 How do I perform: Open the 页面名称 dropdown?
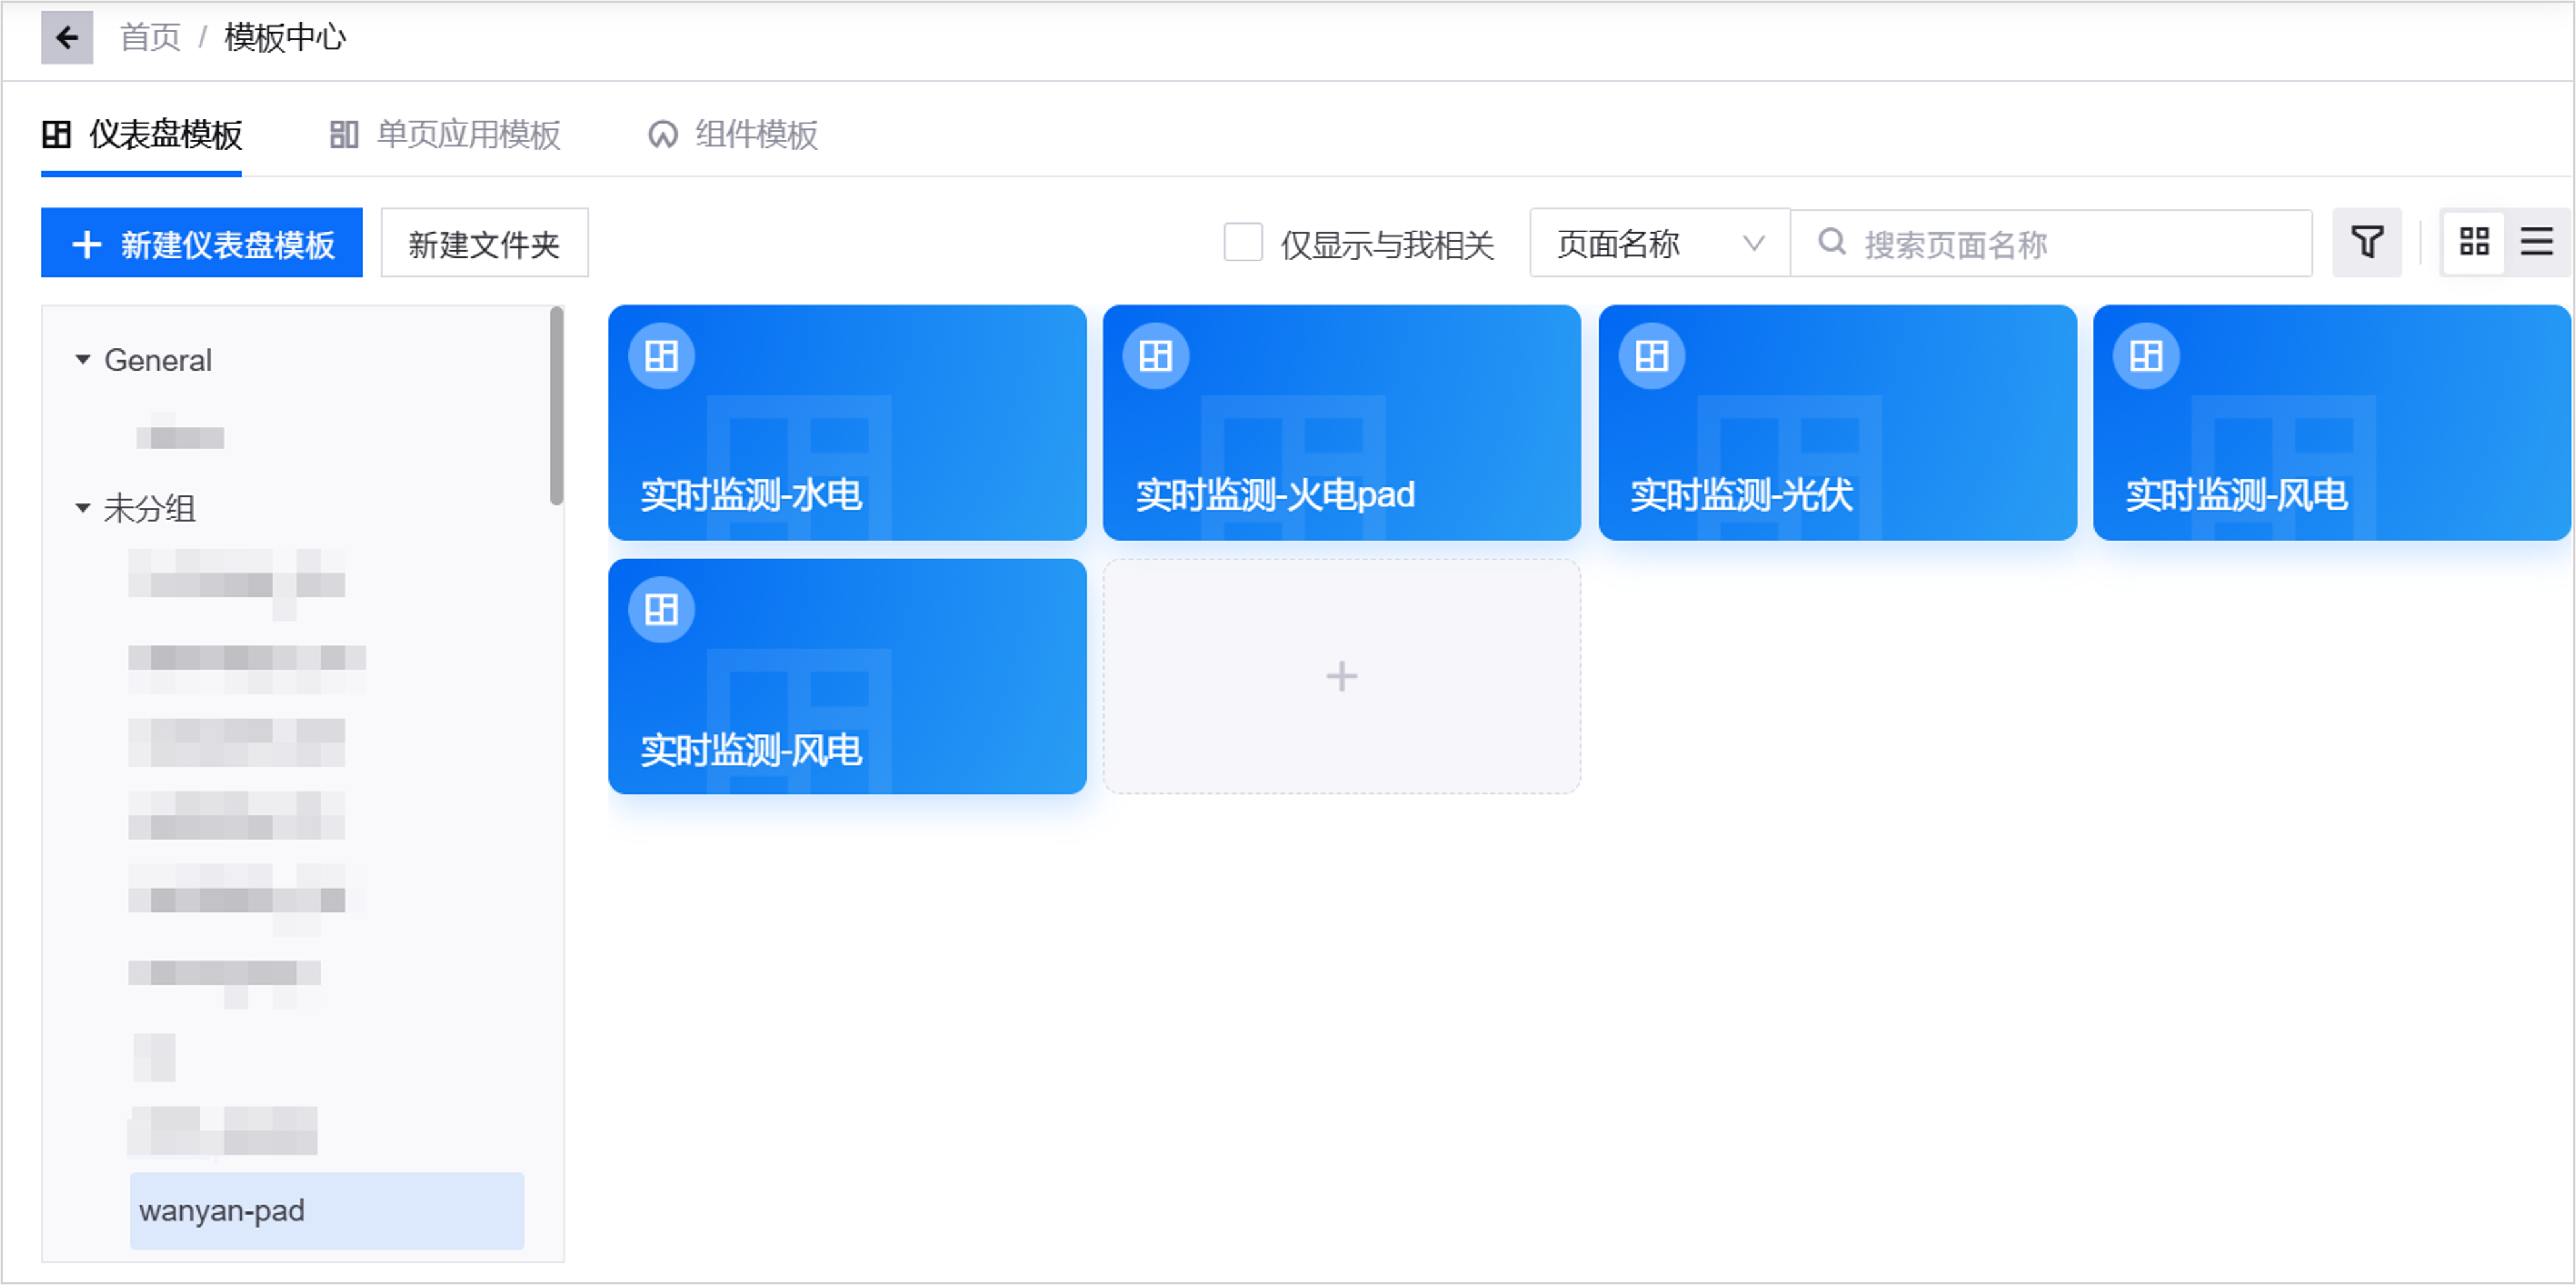(1659, 243)
